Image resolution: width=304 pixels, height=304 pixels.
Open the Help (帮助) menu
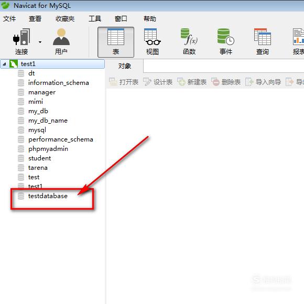(150, 19)
